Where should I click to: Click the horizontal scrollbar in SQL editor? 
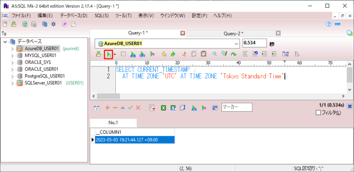coord(218,96)
